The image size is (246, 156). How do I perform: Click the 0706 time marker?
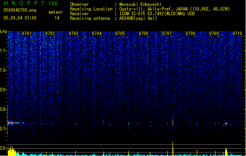(144, 33)
